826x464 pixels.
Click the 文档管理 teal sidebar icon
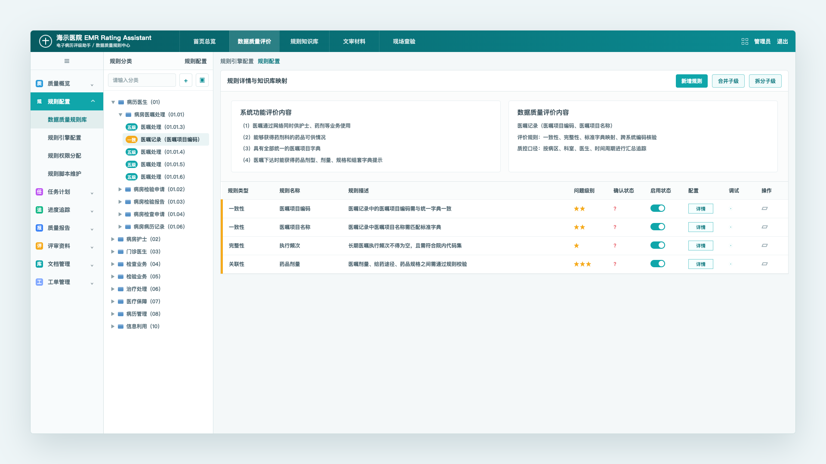point(39,264)
